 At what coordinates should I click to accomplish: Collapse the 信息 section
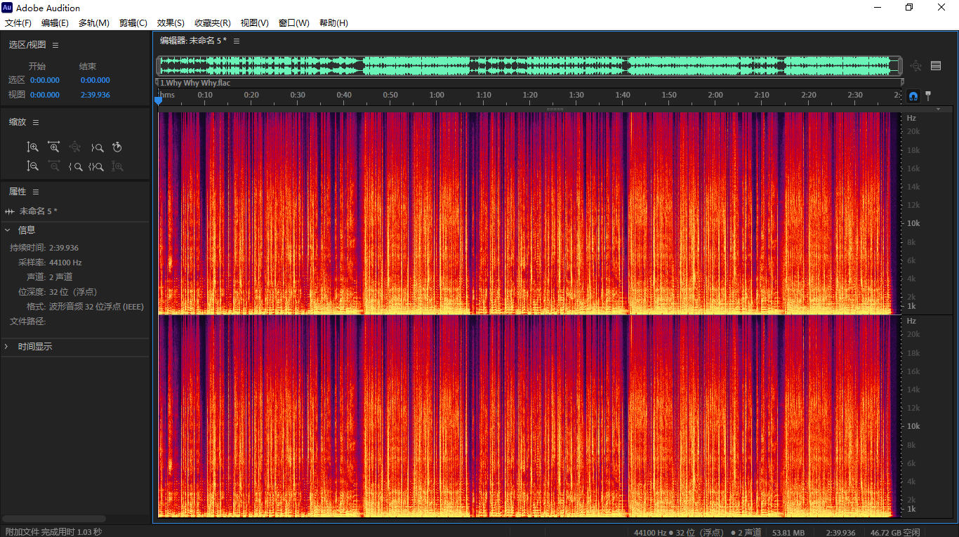click(x=8, y=230)
